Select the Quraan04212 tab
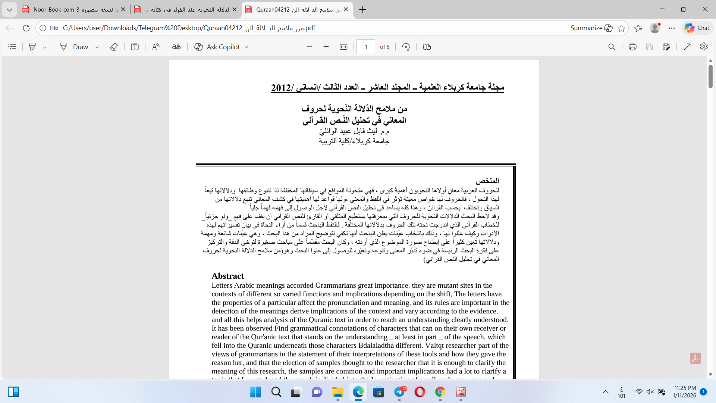This screenshot has width=716, height=403. pos(297,10)
